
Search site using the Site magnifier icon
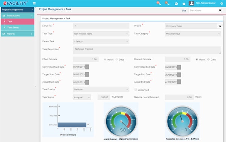[220, 11]
